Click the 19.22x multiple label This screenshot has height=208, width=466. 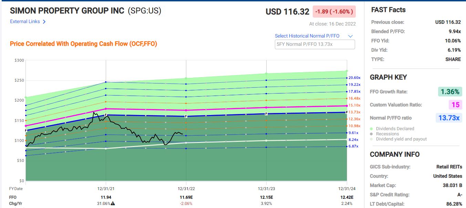click(354, 85)
